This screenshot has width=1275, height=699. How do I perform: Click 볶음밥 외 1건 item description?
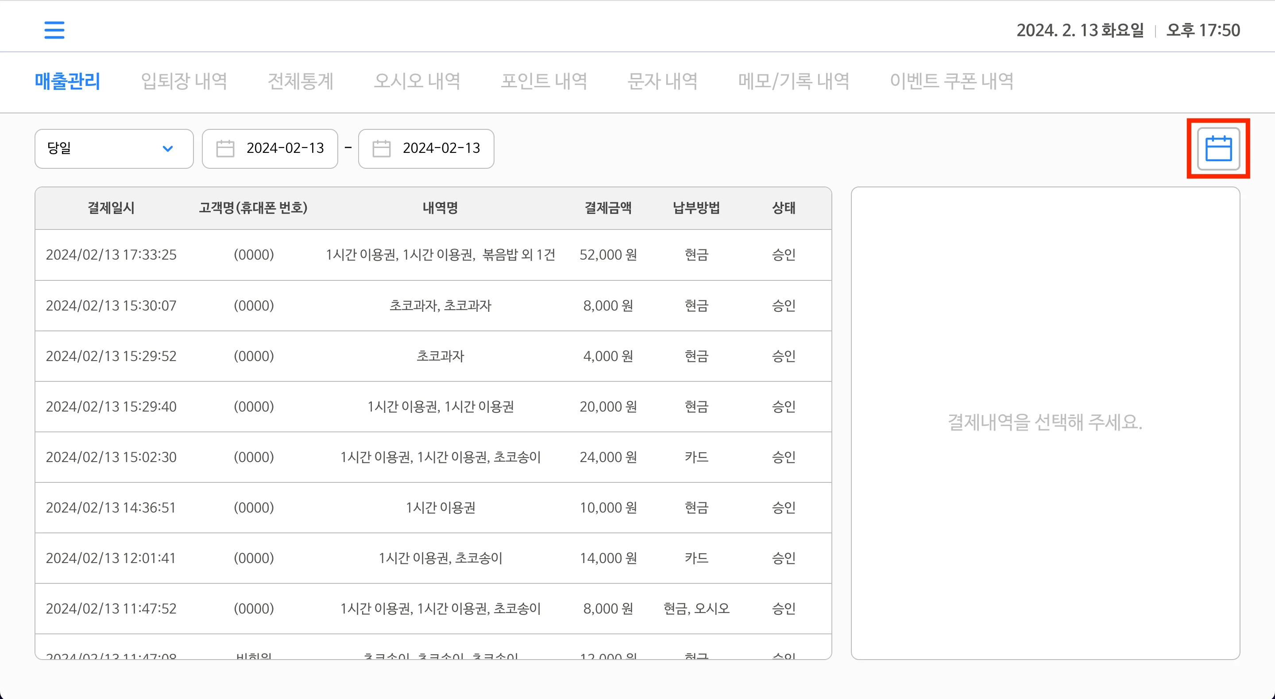coord(519,255)
